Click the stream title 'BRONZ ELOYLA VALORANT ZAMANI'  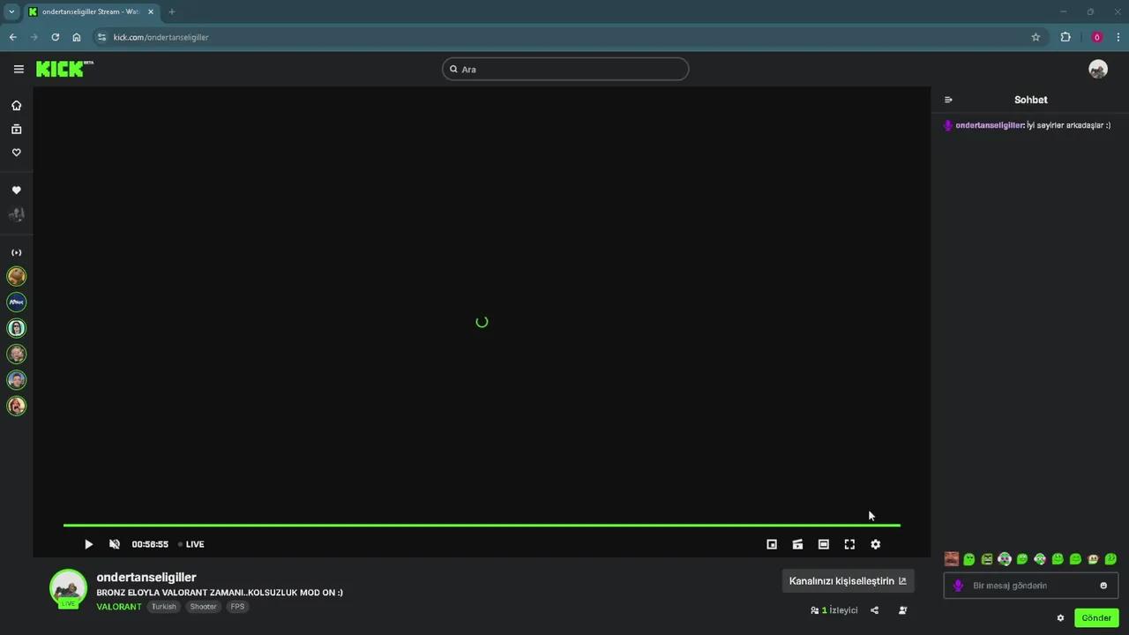click(220, 593)
